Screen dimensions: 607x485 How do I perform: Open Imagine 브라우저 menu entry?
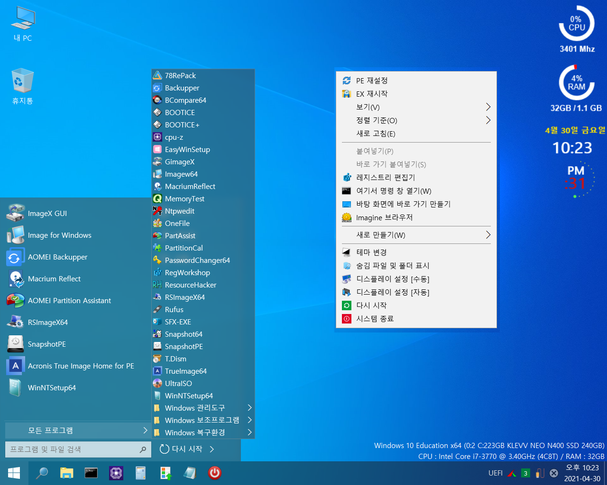pos(416,217)
